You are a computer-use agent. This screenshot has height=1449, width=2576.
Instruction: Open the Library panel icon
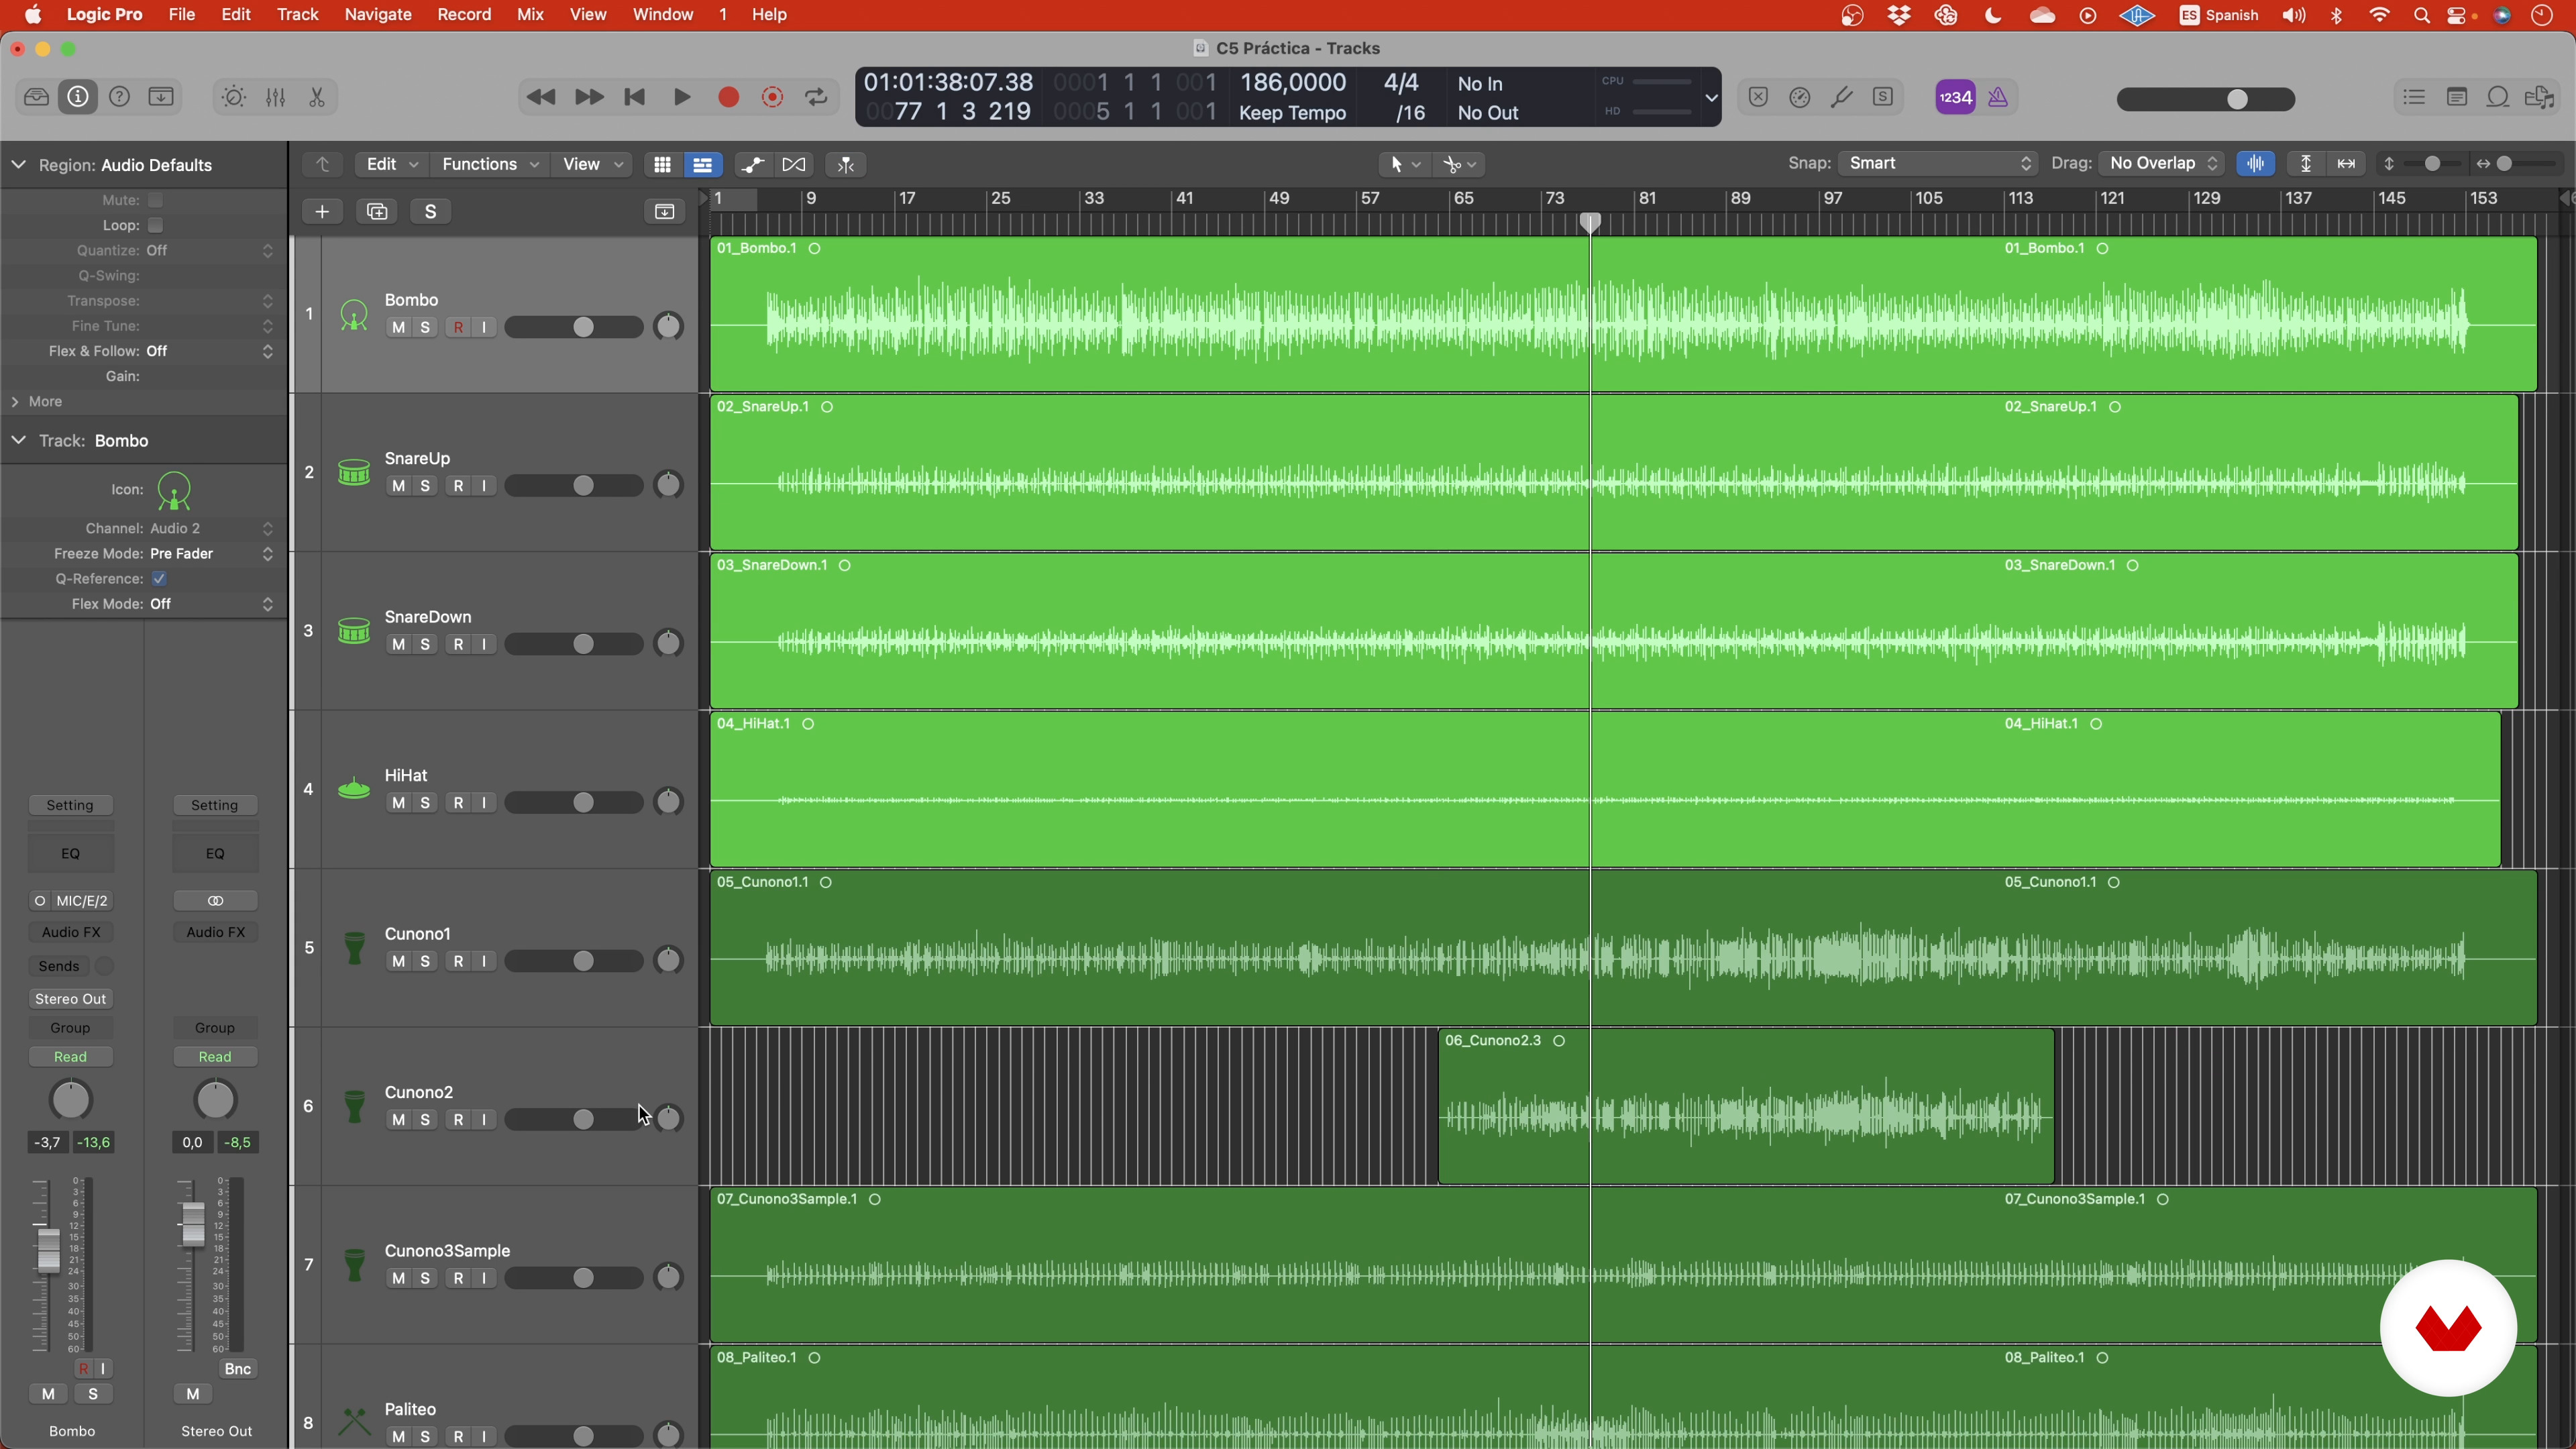[36, 97]
